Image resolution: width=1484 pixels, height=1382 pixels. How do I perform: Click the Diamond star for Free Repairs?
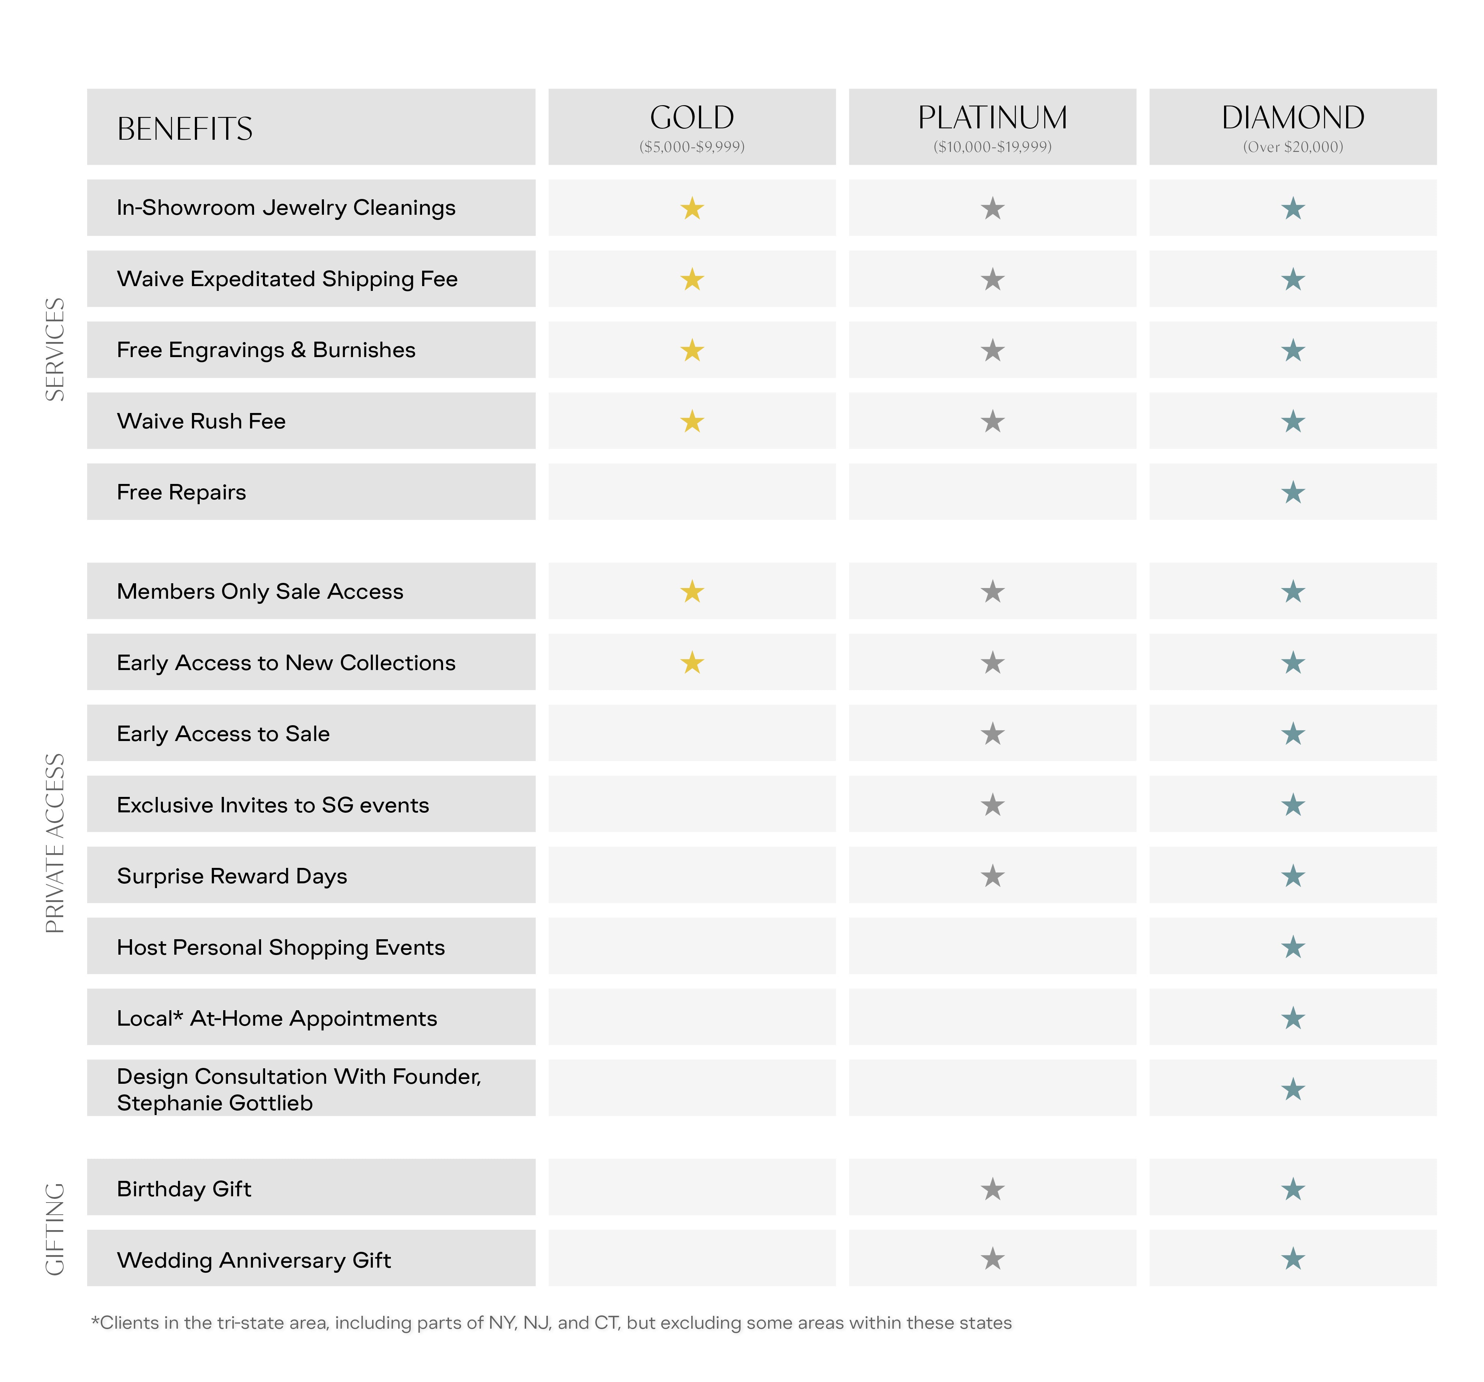1292,493
